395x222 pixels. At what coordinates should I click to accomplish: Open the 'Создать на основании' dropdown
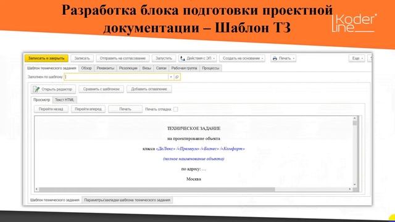[242, 58]
